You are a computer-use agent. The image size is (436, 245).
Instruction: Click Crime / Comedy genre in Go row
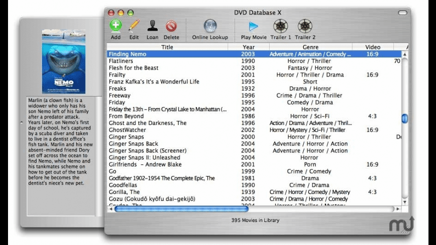pos(309,171)
